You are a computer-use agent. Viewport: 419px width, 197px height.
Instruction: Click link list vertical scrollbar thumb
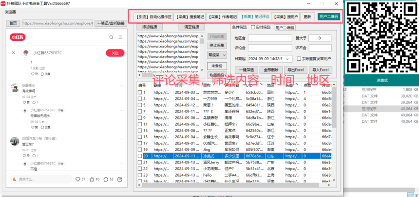(202, 41)
